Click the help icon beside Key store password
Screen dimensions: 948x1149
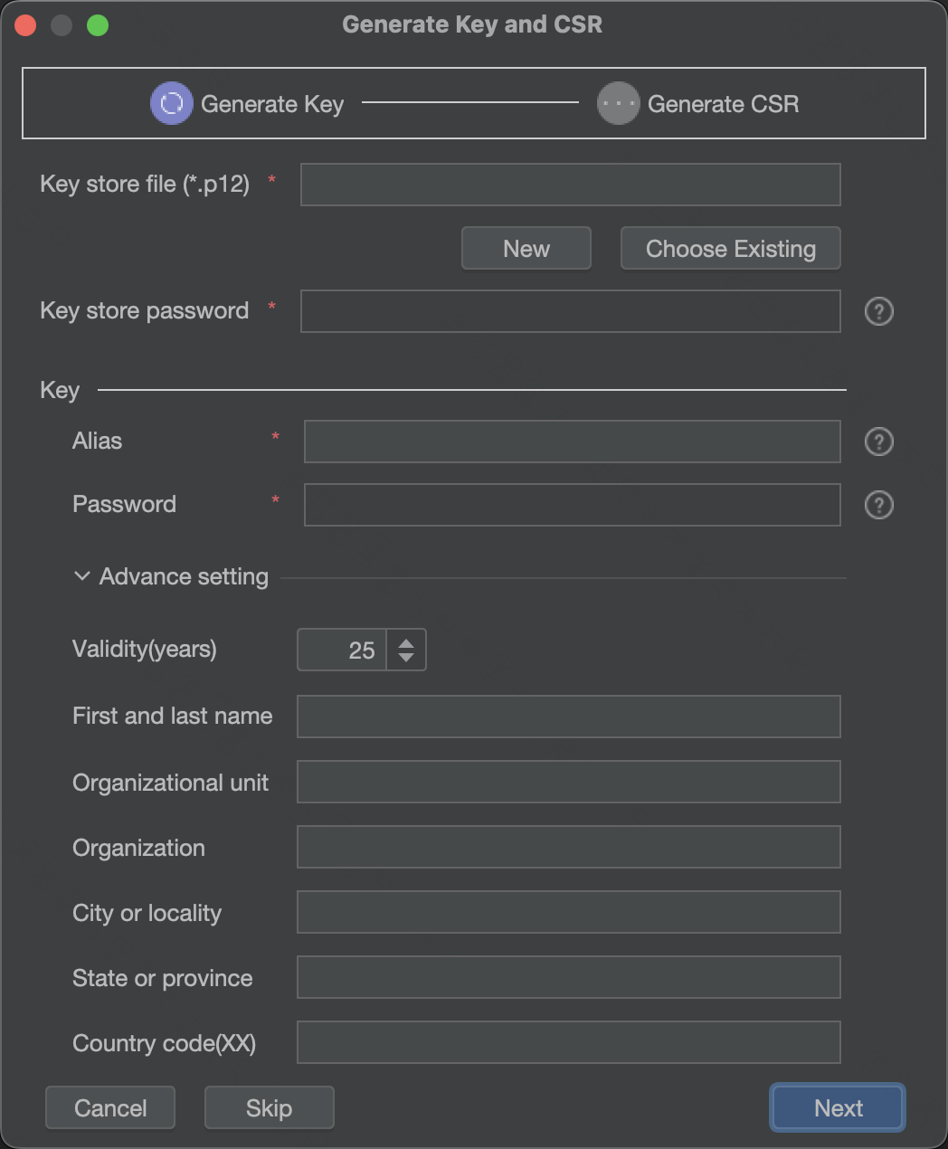[x=878, y=311]
